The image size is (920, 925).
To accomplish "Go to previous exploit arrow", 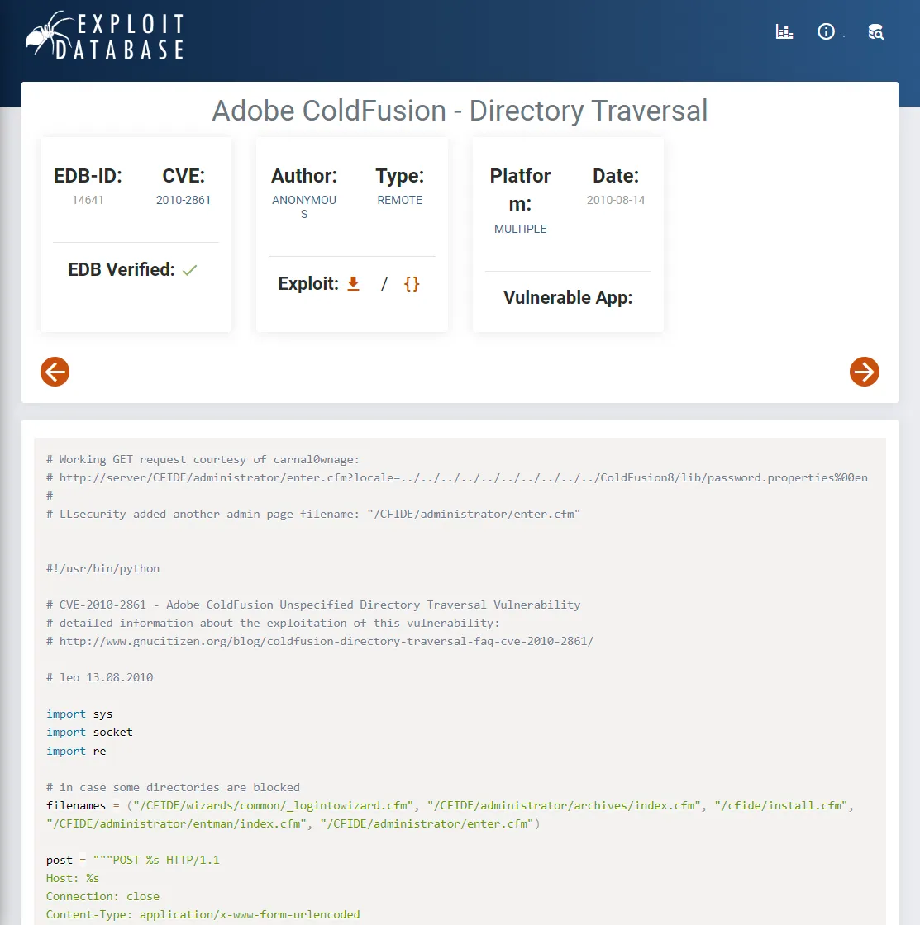I will click(x=55, y=372).
